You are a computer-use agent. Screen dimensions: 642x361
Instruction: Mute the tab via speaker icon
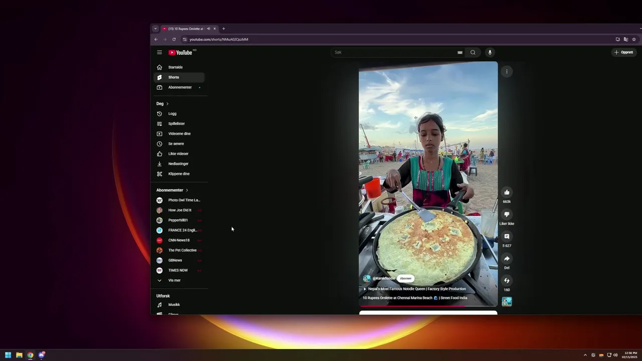[208, 29]
